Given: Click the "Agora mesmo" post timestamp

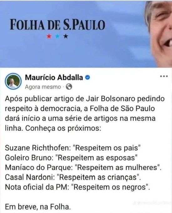Looking at the screenshot, I should [43, 87].
